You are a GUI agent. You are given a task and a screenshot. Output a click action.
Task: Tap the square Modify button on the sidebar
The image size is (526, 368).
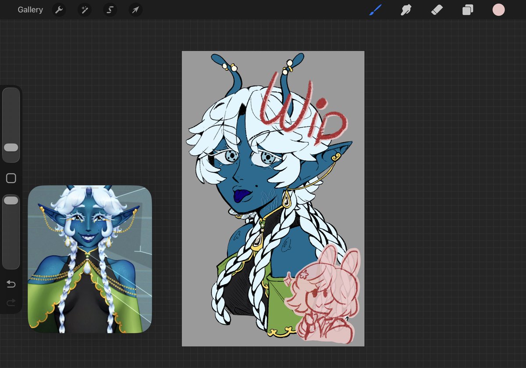pyautogui.click(x=11, y=178)
